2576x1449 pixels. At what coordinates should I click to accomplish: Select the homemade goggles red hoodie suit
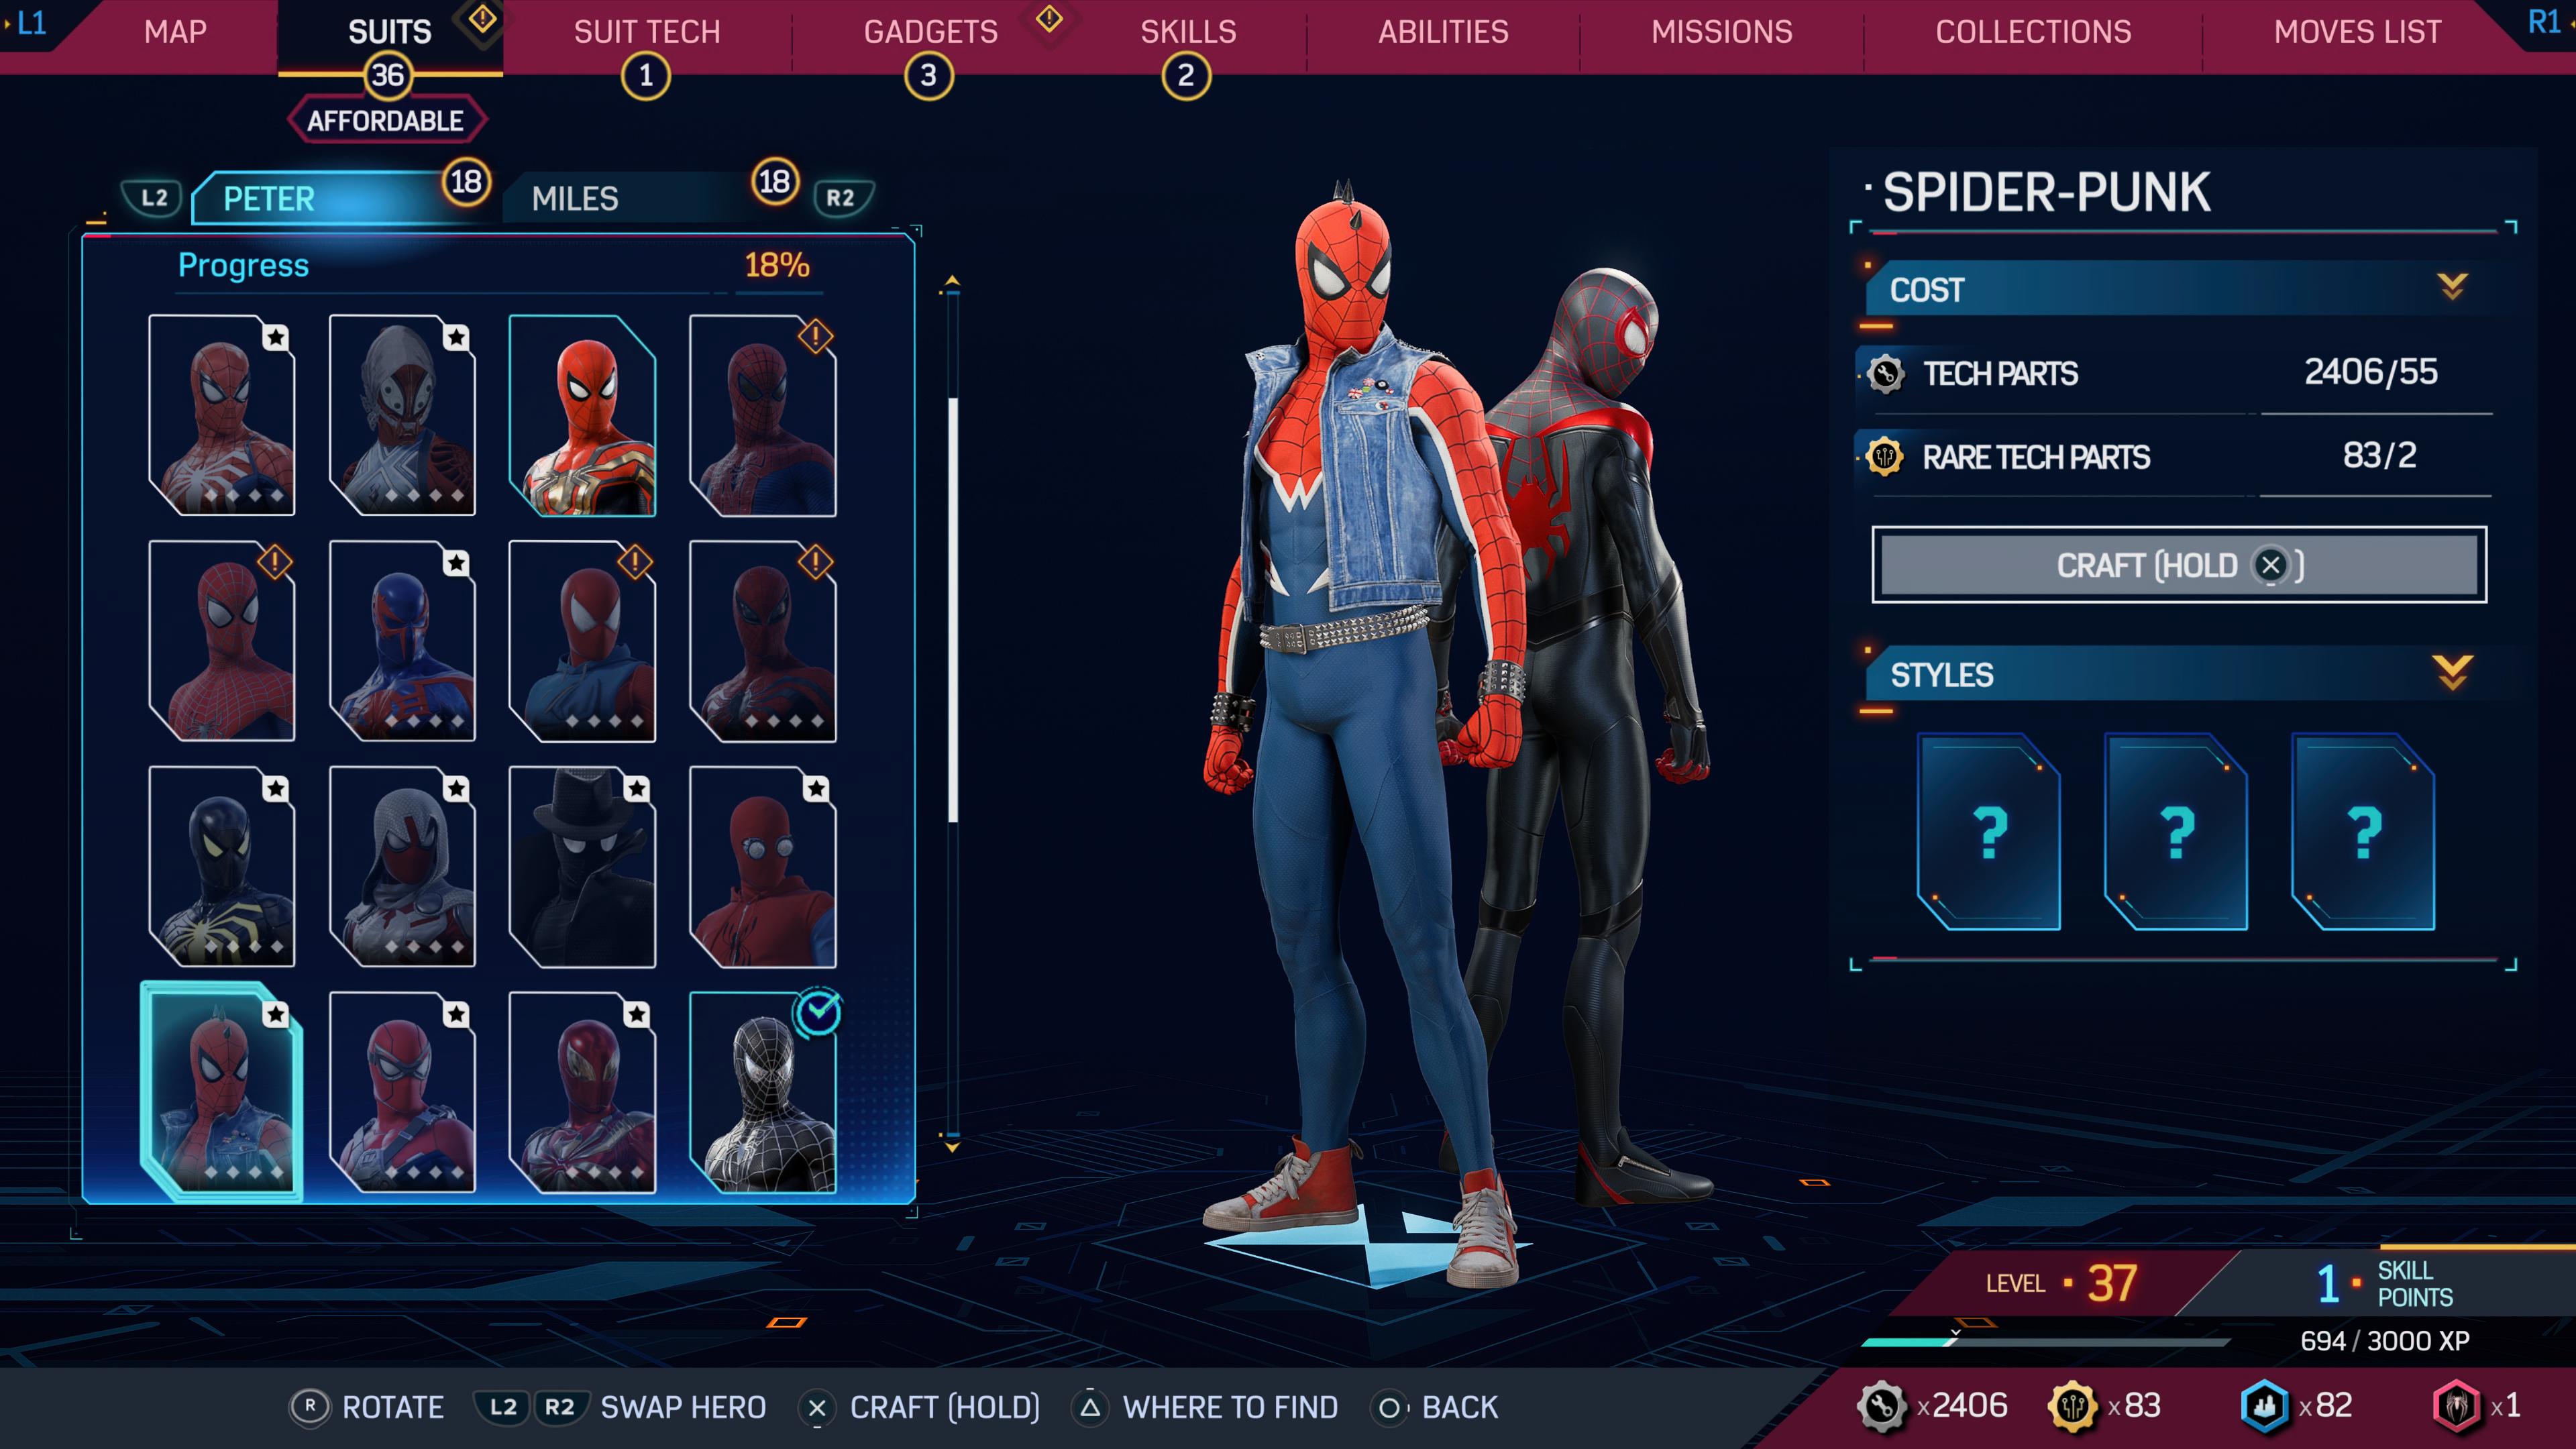763,867
